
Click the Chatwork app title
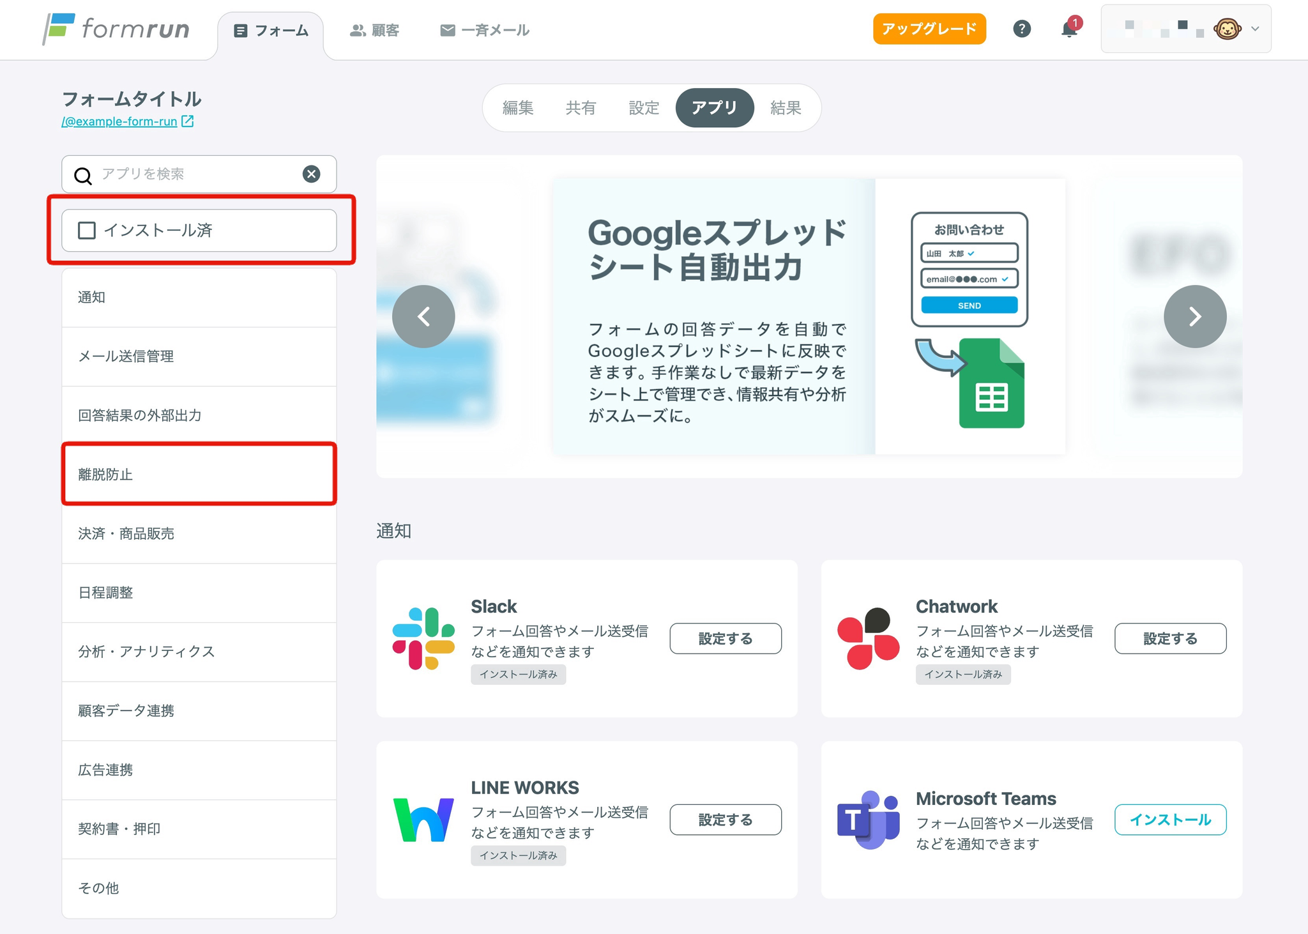(956, 606)
